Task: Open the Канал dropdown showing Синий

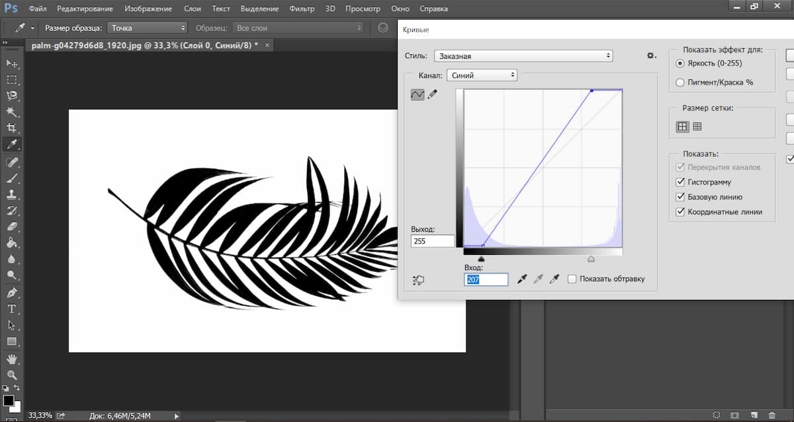Action: pyautogui.click(x=482, y=75)
